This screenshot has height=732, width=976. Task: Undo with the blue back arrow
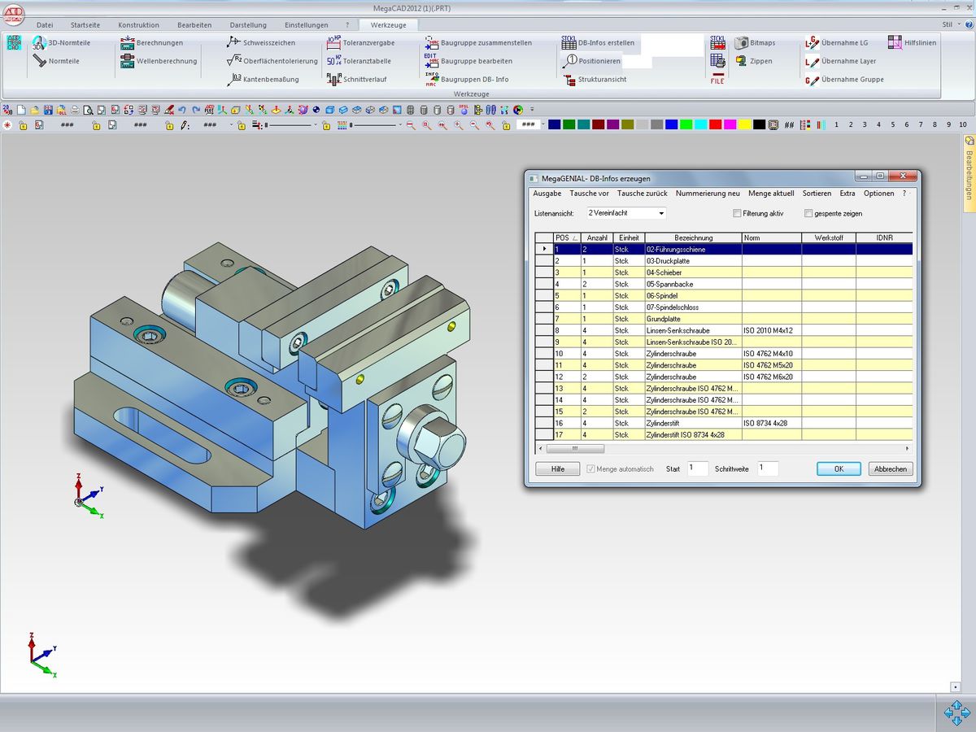click(x=182, y=109)
